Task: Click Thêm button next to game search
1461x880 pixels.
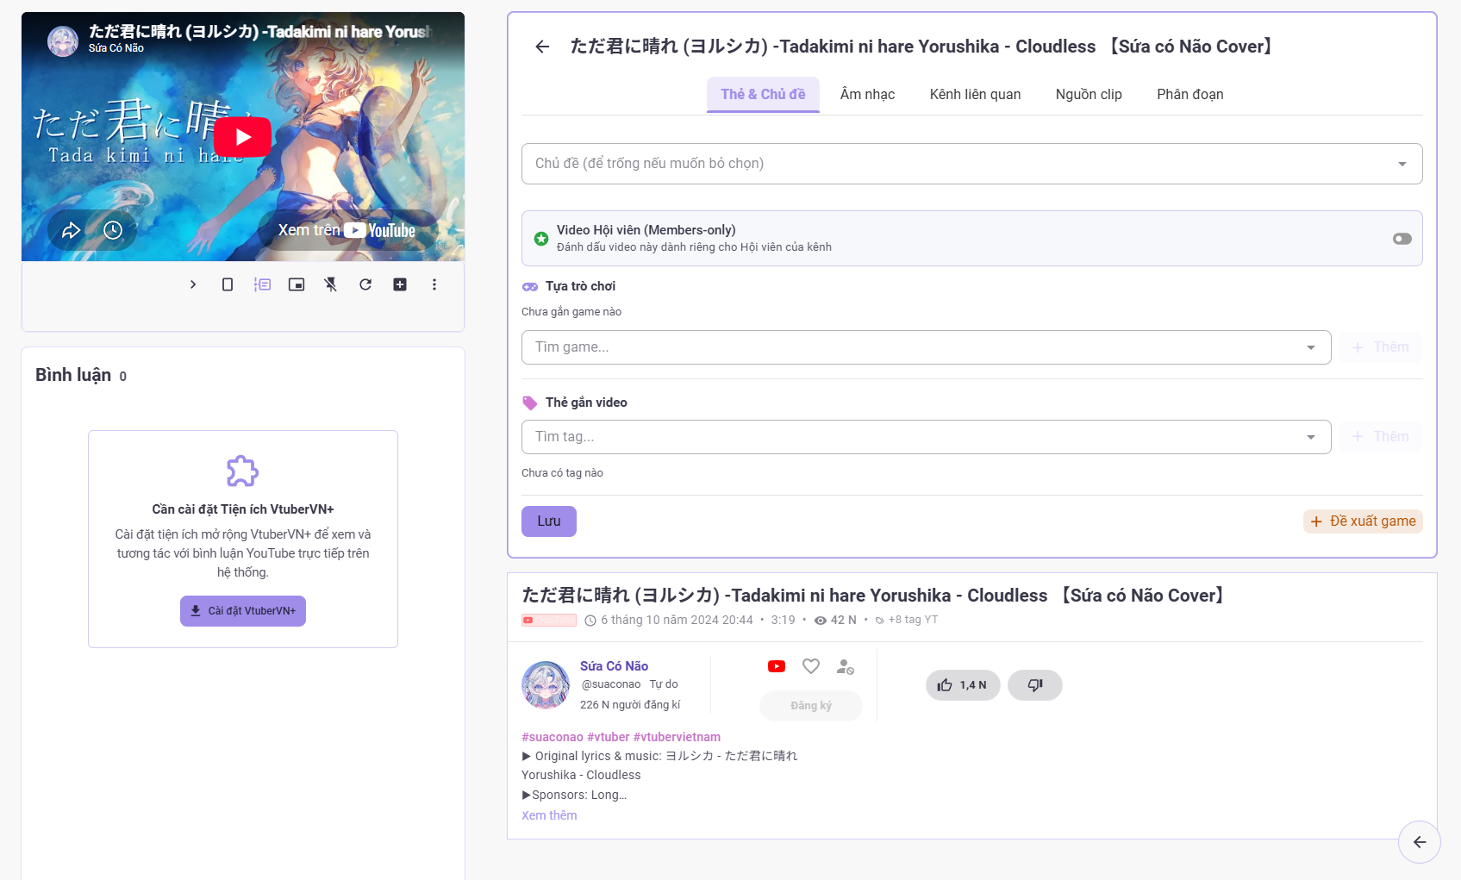Action: pos(1381,347)
